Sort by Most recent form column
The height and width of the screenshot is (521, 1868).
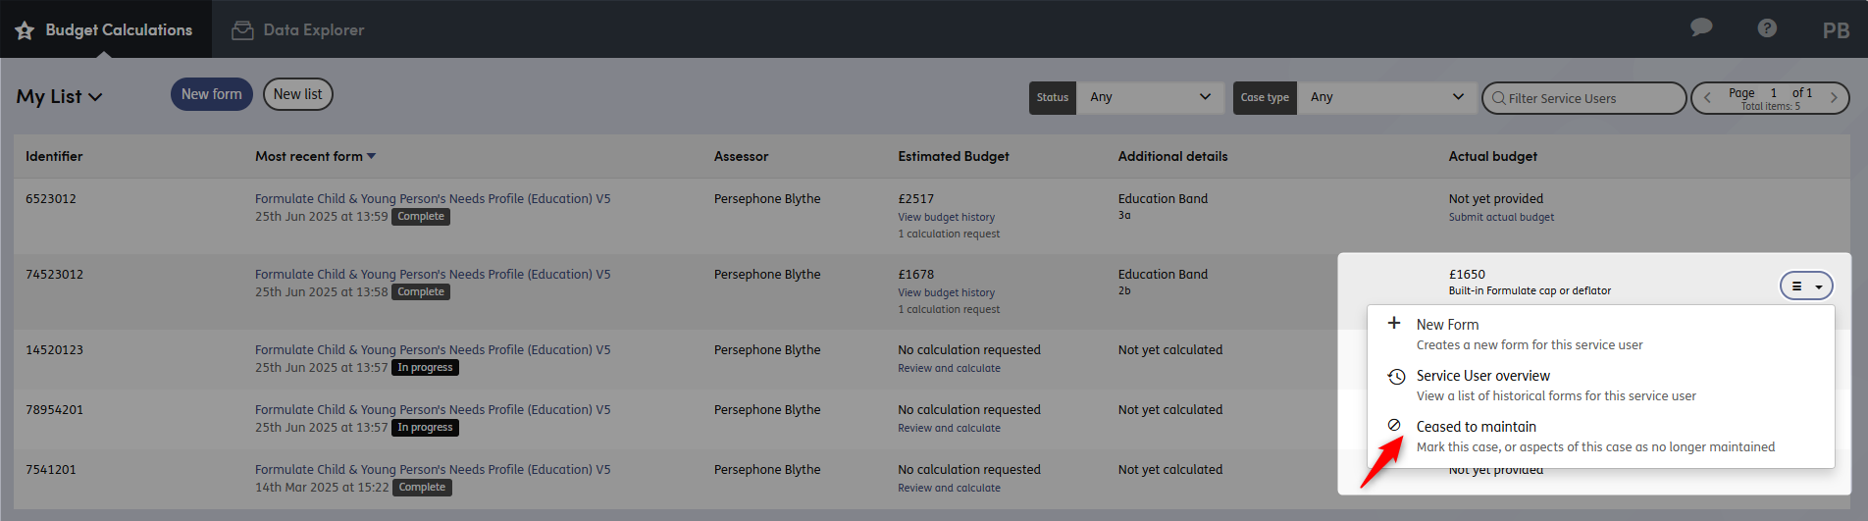[315, 156]
